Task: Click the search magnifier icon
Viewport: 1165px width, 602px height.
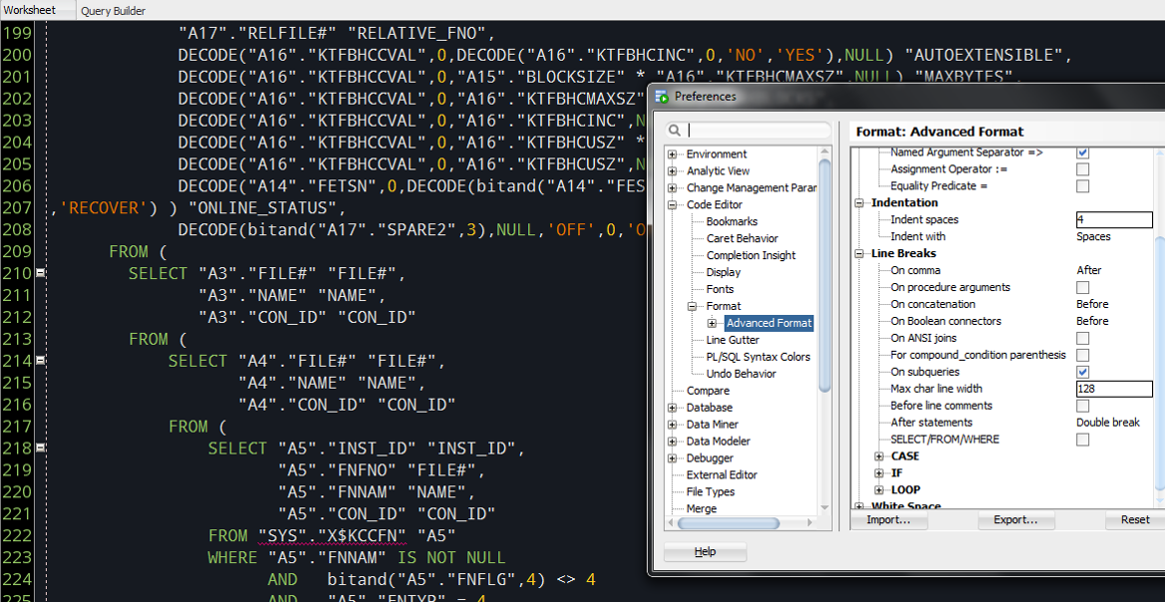Action: tap(675, 130)
